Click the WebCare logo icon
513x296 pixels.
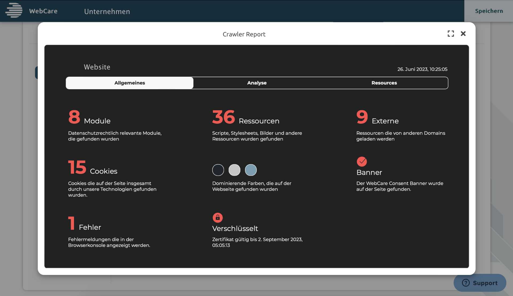point(14,10)
